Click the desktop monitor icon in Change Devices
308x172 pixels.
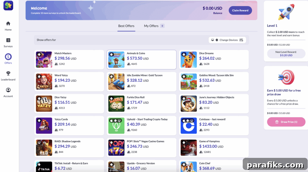[x=213, y=40]
